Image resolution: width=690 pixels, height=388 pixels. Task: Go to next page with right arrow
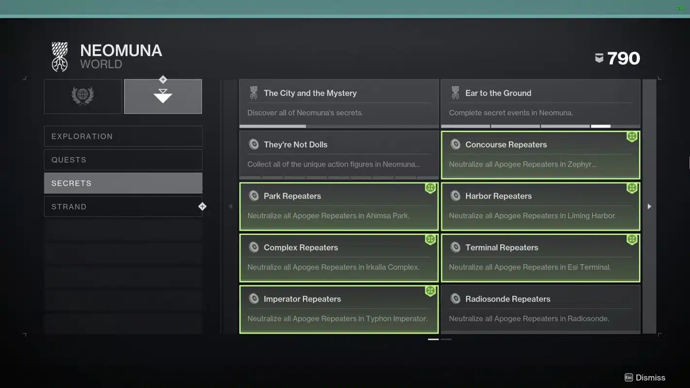tap(649, 206)
